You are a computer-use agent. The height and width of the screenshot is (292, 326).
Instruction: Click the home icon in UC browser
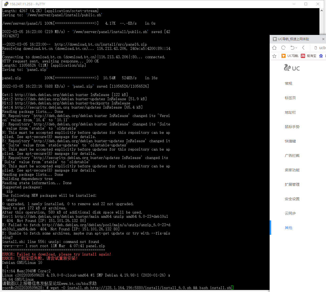click(274, 47)
